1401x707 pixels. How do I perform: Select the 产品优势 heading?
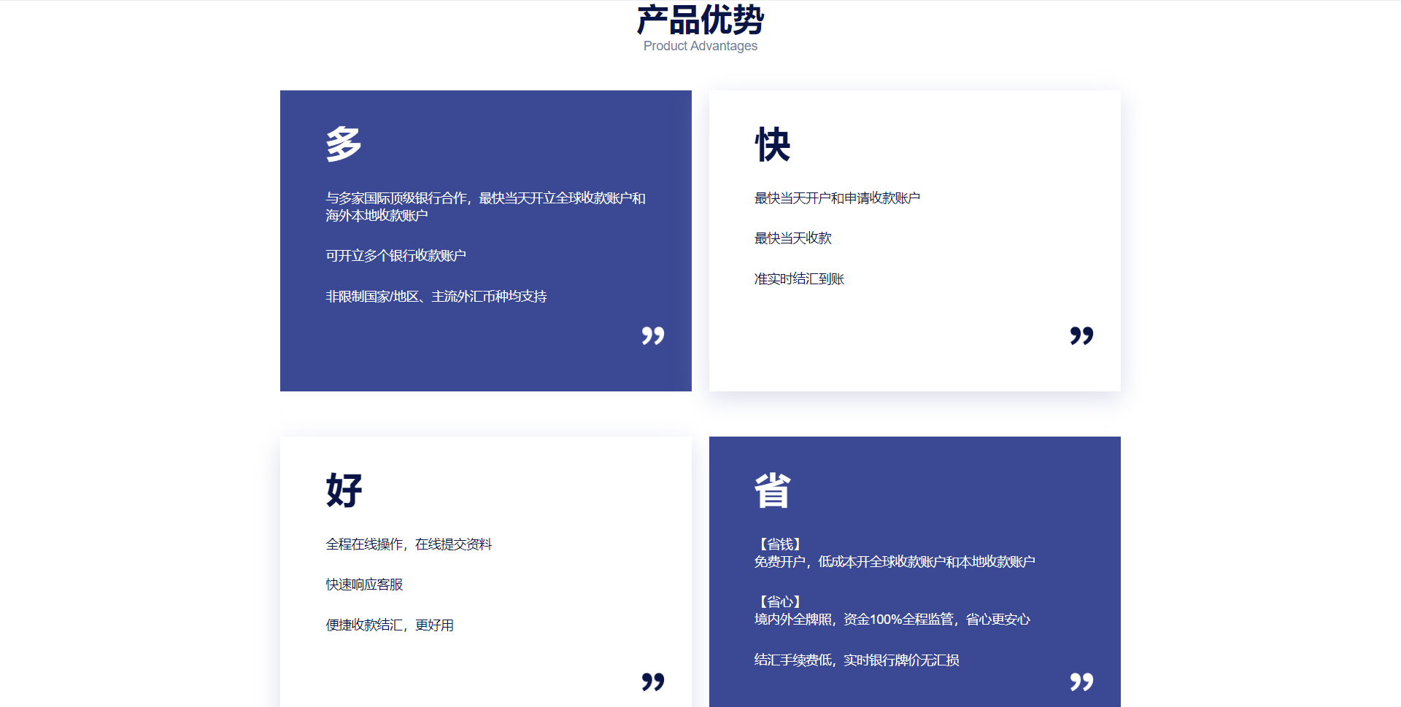700,20
